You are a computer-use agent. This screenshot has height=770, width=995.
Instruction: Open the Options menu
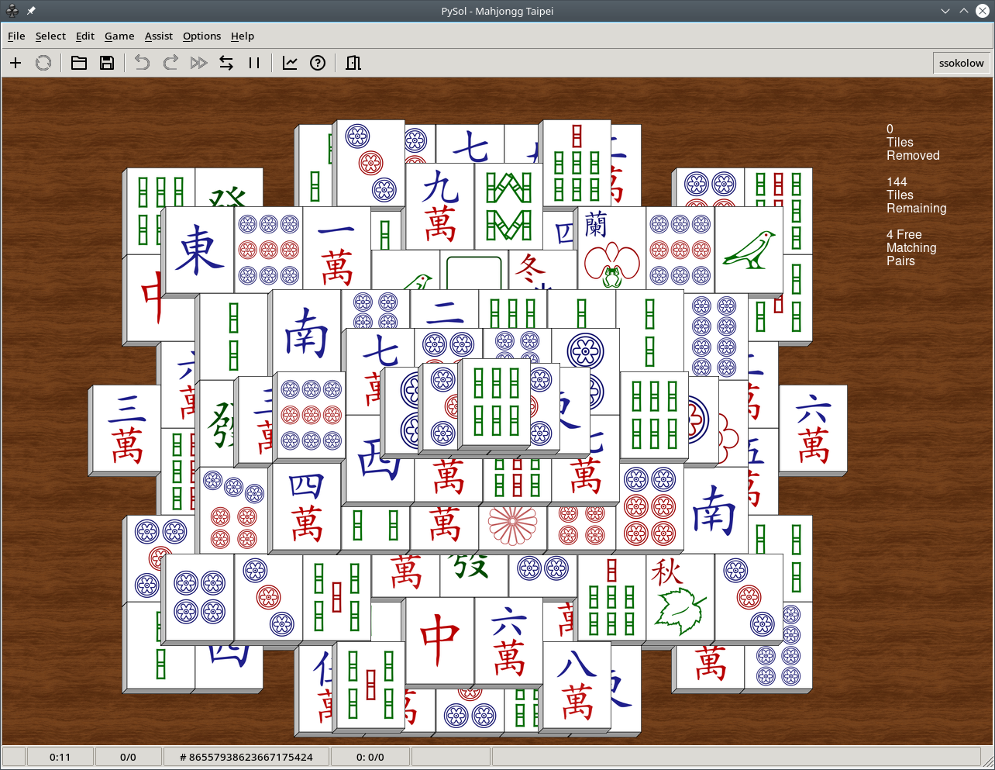point(201,36)
